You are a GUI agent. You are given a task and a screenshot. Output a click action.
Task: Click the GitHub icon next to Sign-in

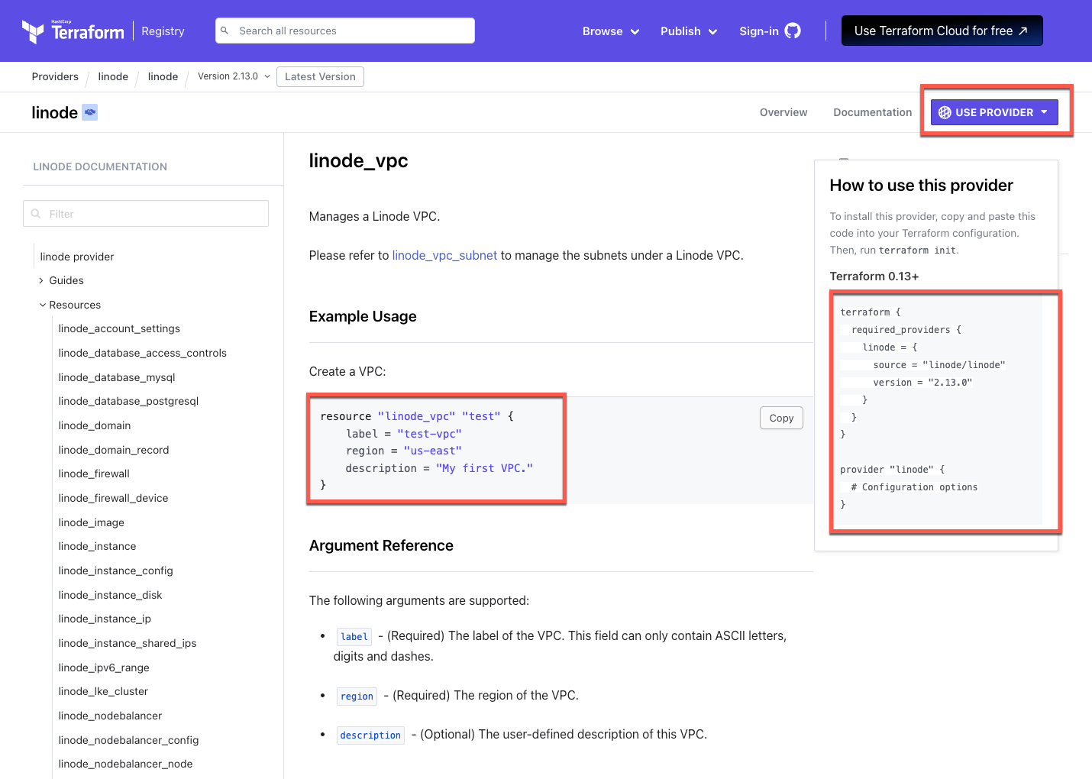(x=793, y=31)
